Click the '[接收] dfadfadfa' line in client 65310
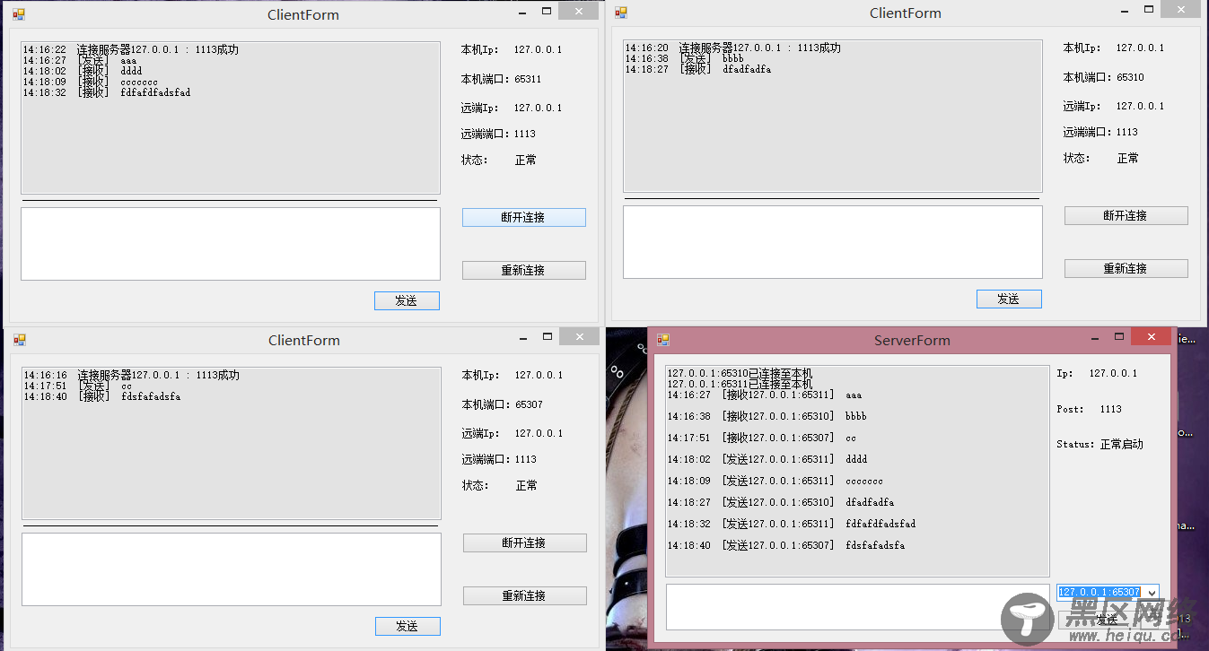The width and height of the screenshot is (1209, 651). pyautogui.click(x=698, y=69)
